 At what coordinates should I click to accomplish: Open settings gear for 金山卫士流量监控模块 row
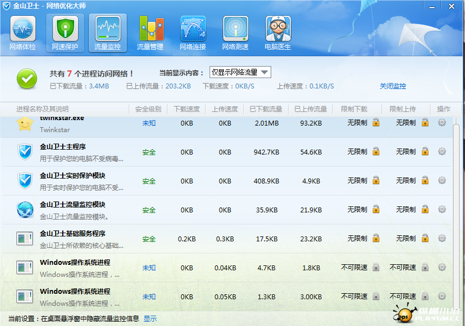[x=442, y=210]
